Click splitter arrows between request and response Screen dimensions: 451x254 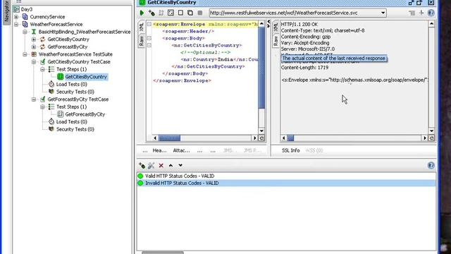[x=268, y=23]
